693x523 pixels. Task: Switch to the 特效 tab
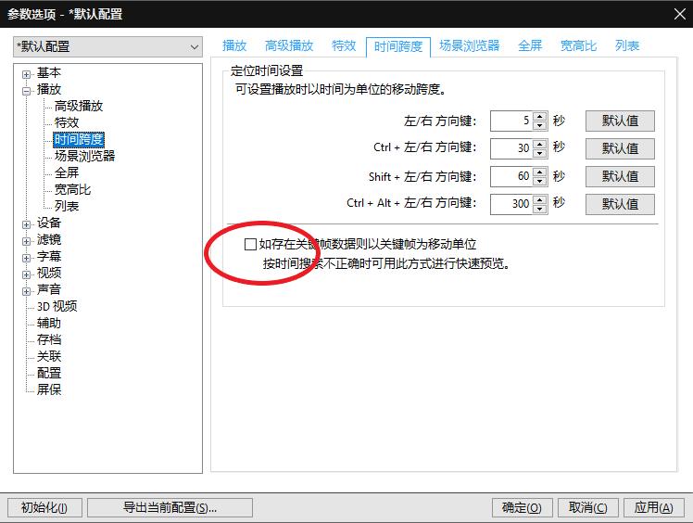pyautogui.click(x=344, y=45)
